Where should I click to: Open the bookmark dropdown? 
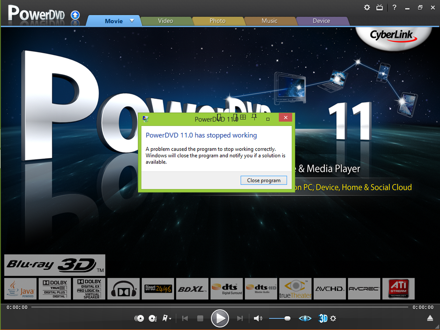pos(167,319)
